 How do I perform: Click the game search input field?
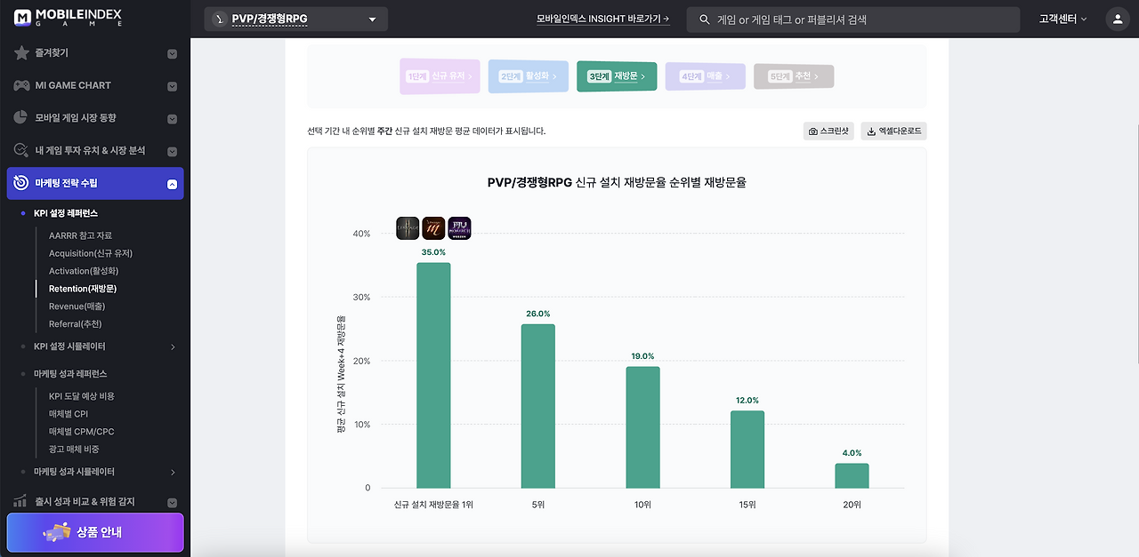(x=852, y=20)
